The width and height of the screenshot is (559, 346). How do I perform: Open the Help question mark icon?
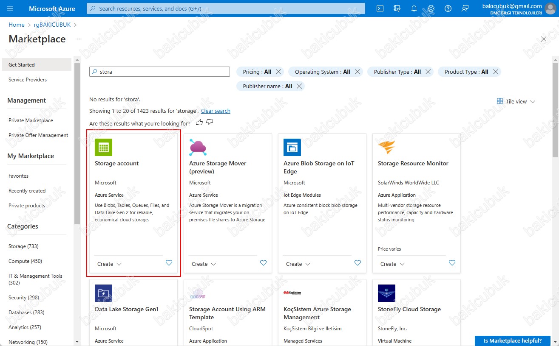[448, 8]
